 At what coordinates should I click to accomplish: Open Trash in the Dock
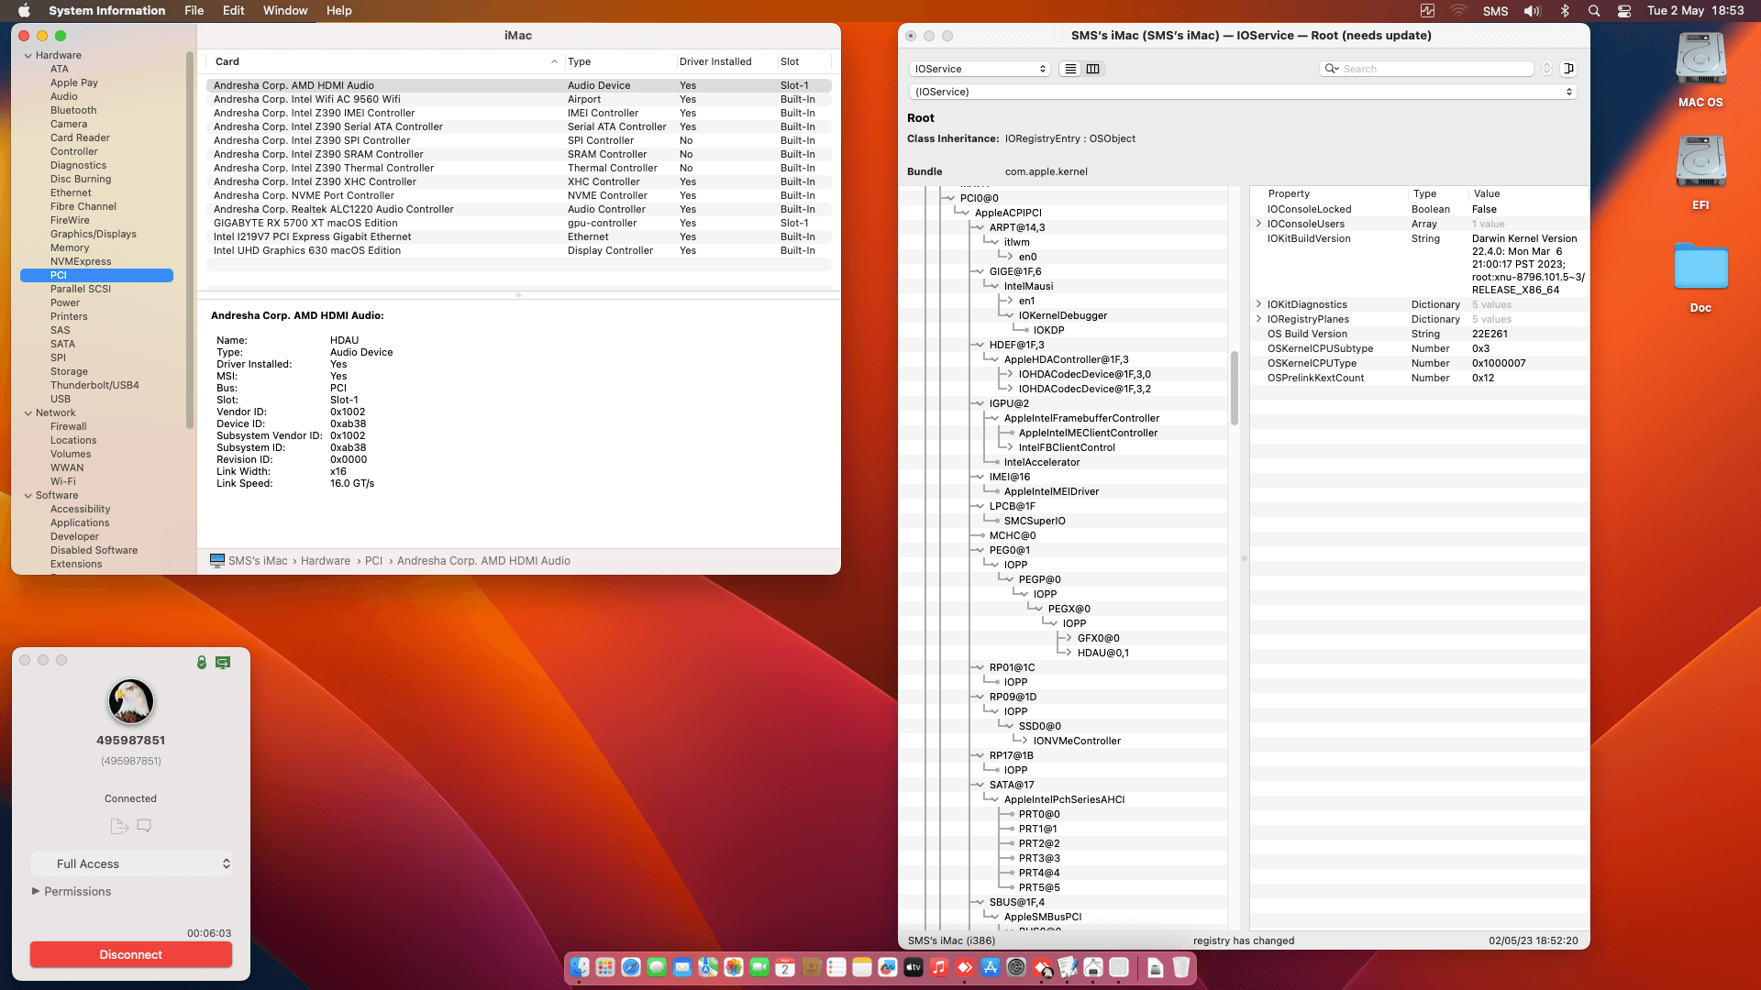[x=1181, y=967]
